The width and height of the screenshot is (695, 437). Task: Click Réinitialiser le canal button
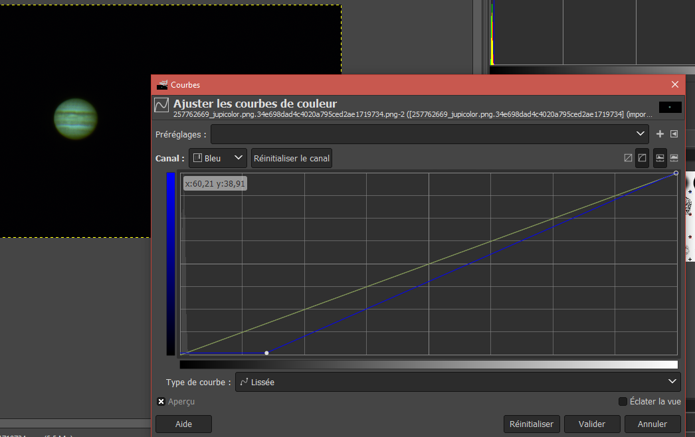[x=291, y=158]
